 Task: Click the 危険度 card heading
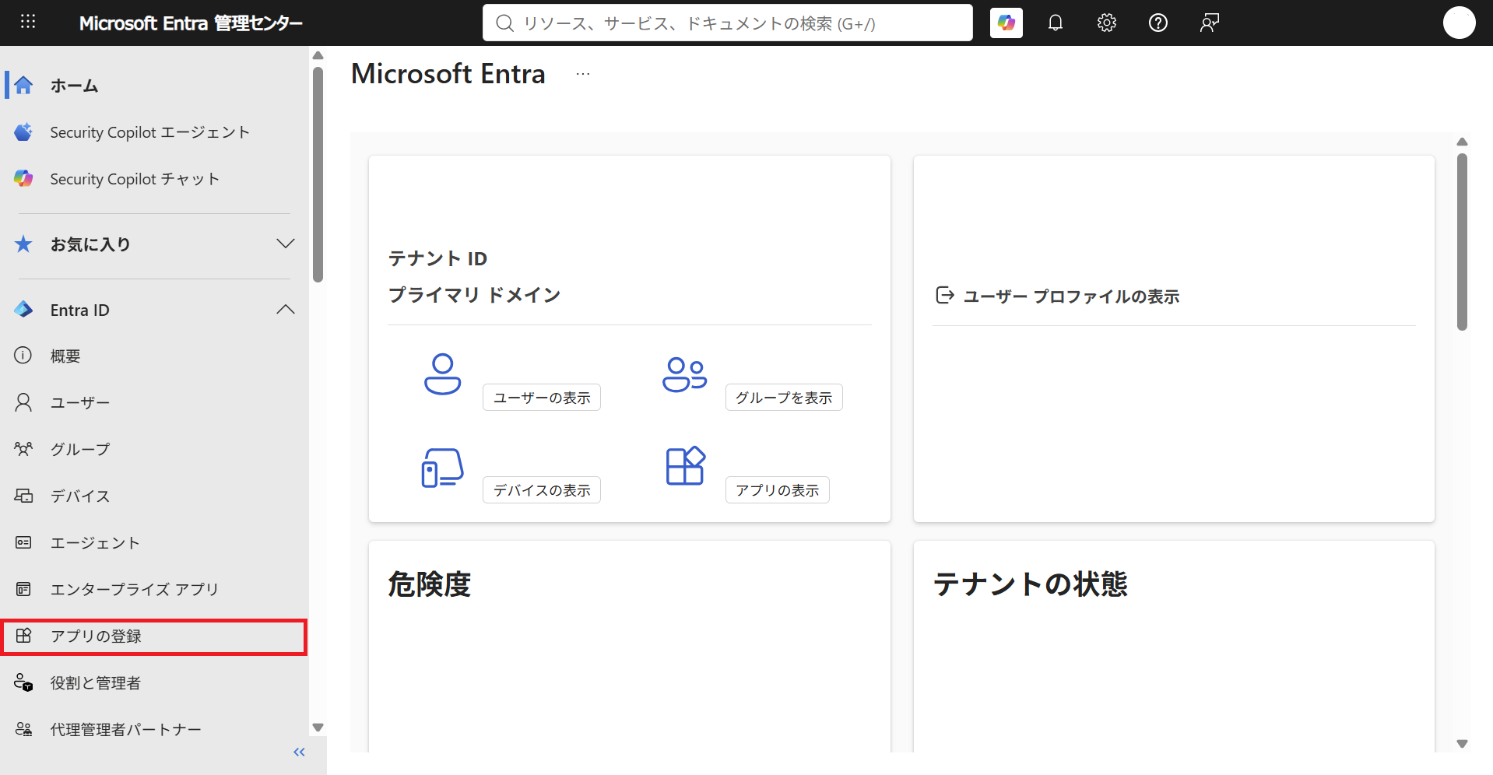point(430,584)
